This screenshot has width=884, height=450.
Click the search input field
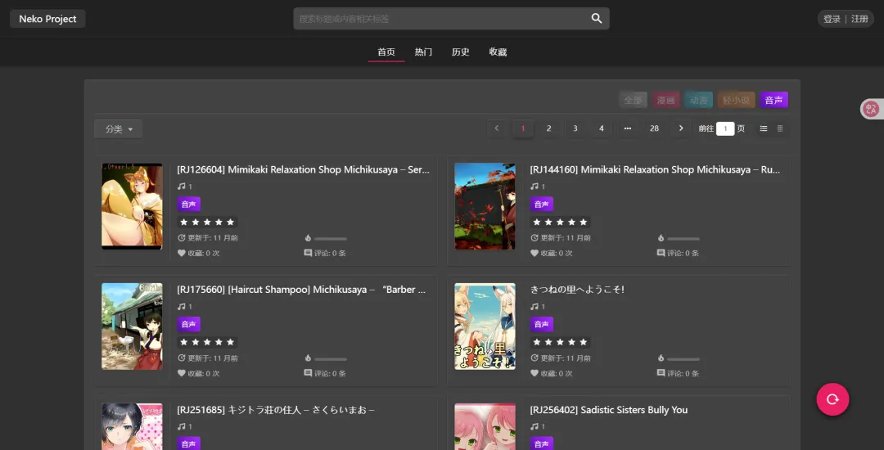[x=443, y=19]
